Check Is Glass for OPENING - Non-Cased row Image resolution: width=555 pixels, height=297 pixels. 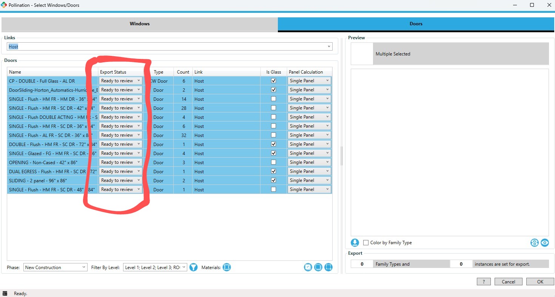coord(274,162)
